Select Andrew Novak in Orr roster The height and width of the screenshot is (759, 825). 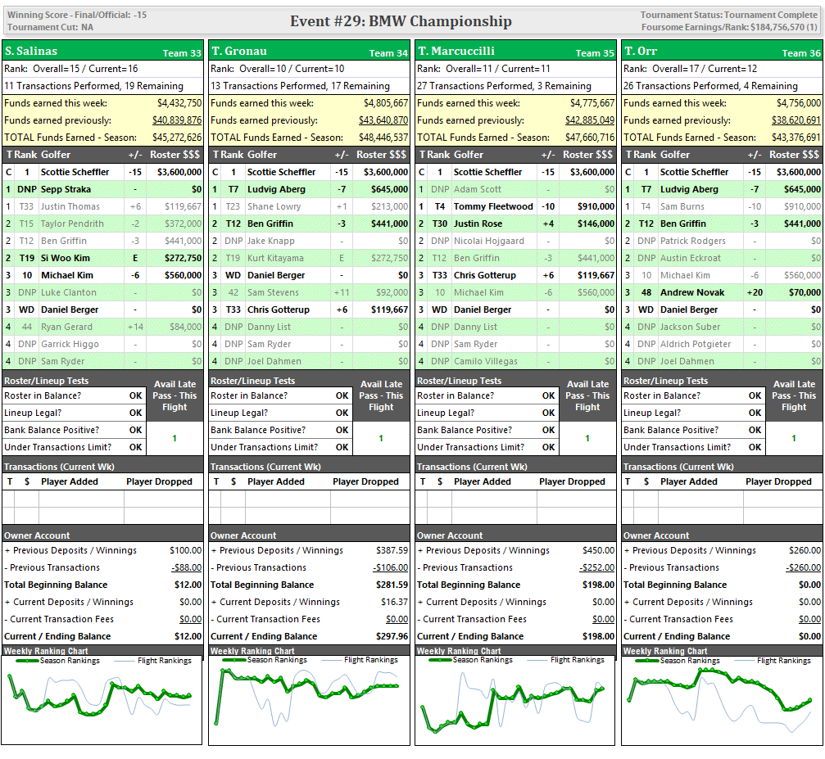pos(692,292)
